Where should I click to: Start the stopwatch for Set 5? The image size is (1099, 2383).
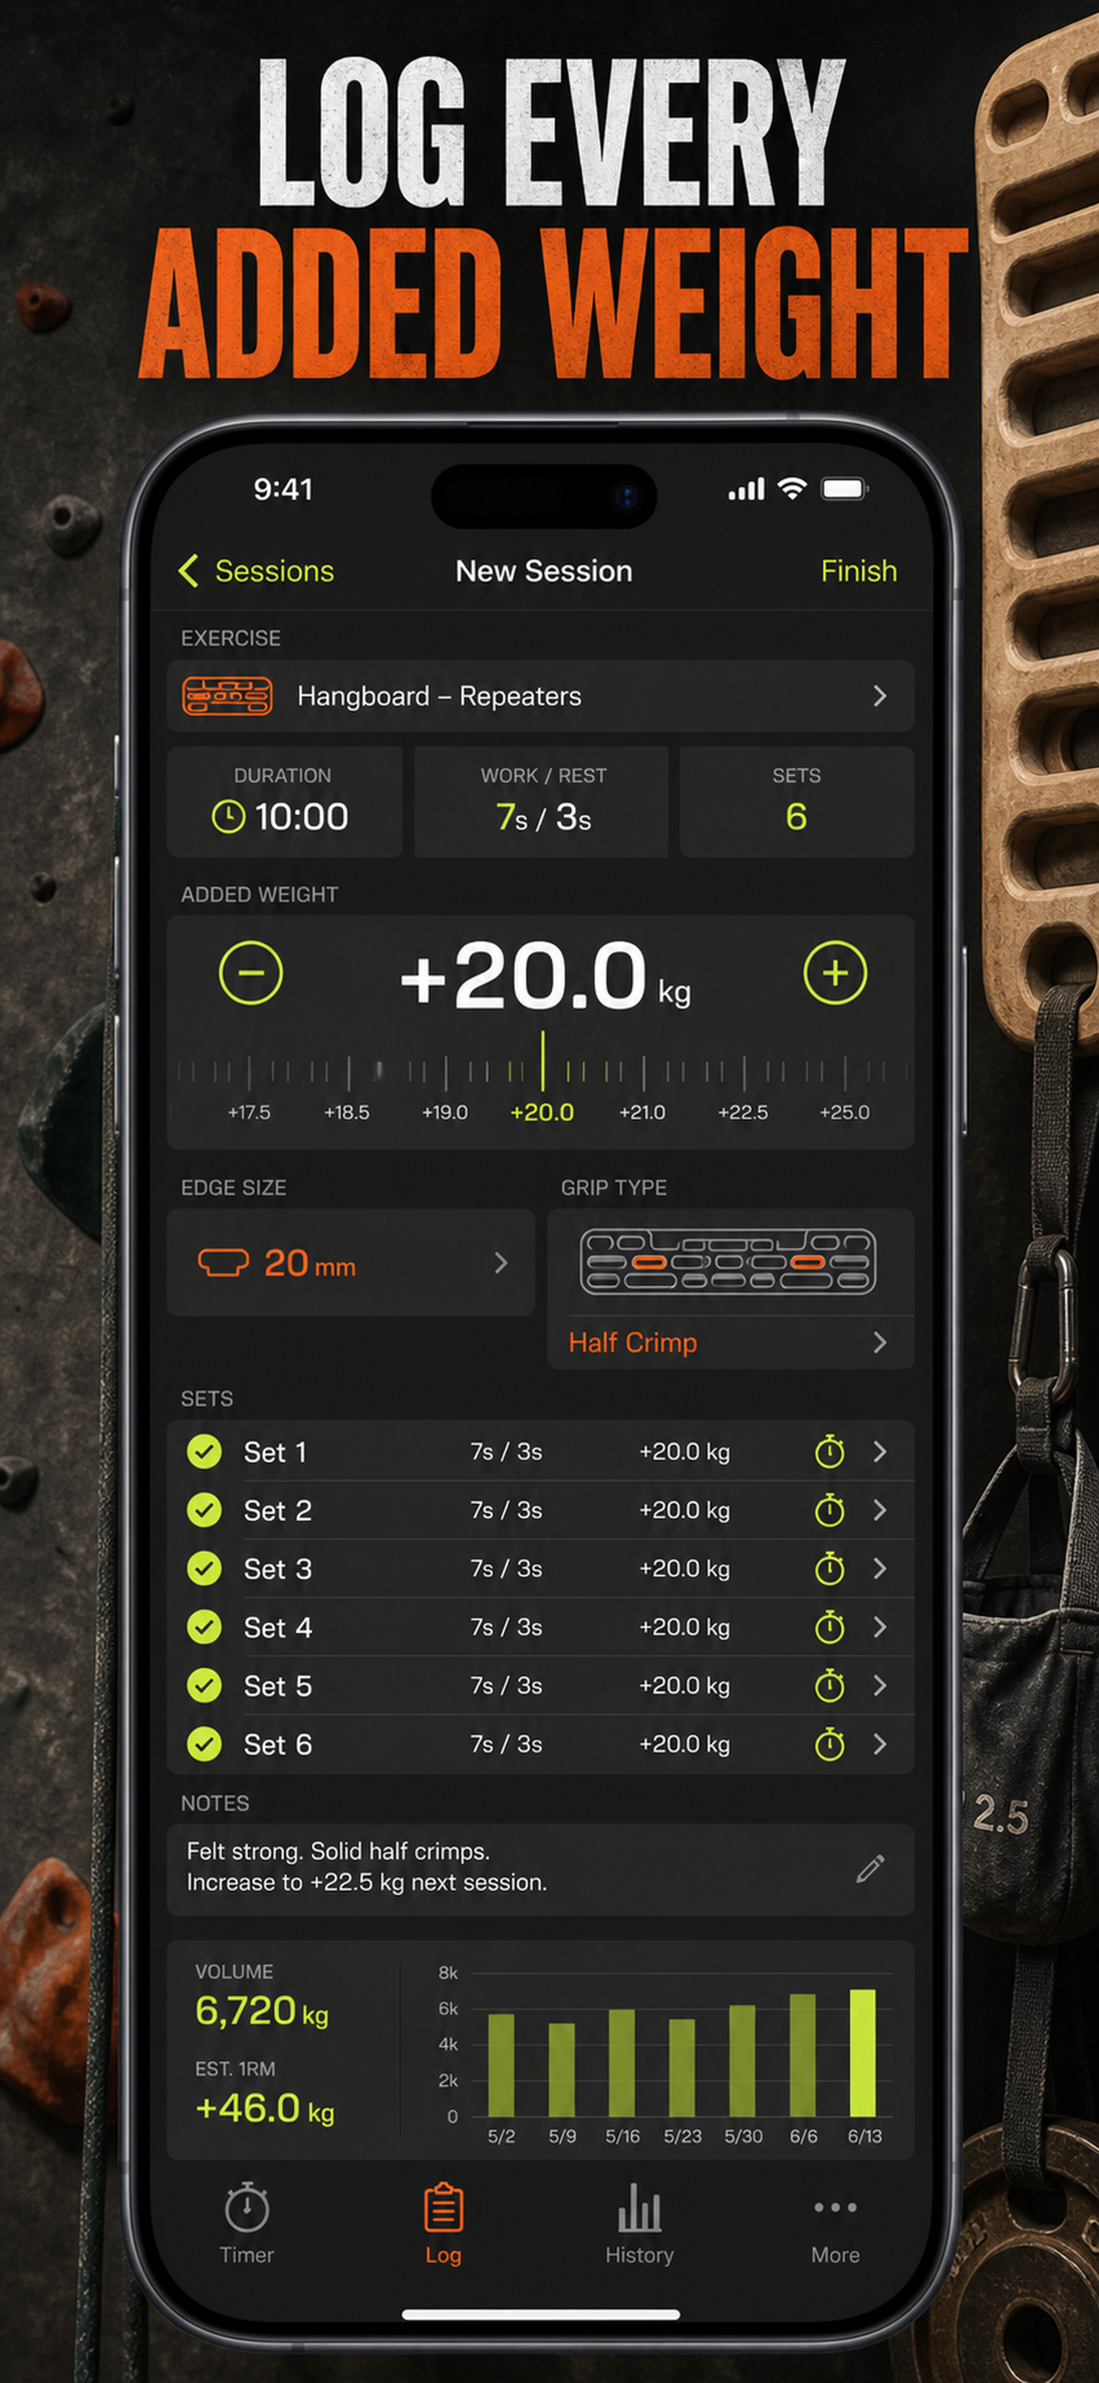point(829,1686)
